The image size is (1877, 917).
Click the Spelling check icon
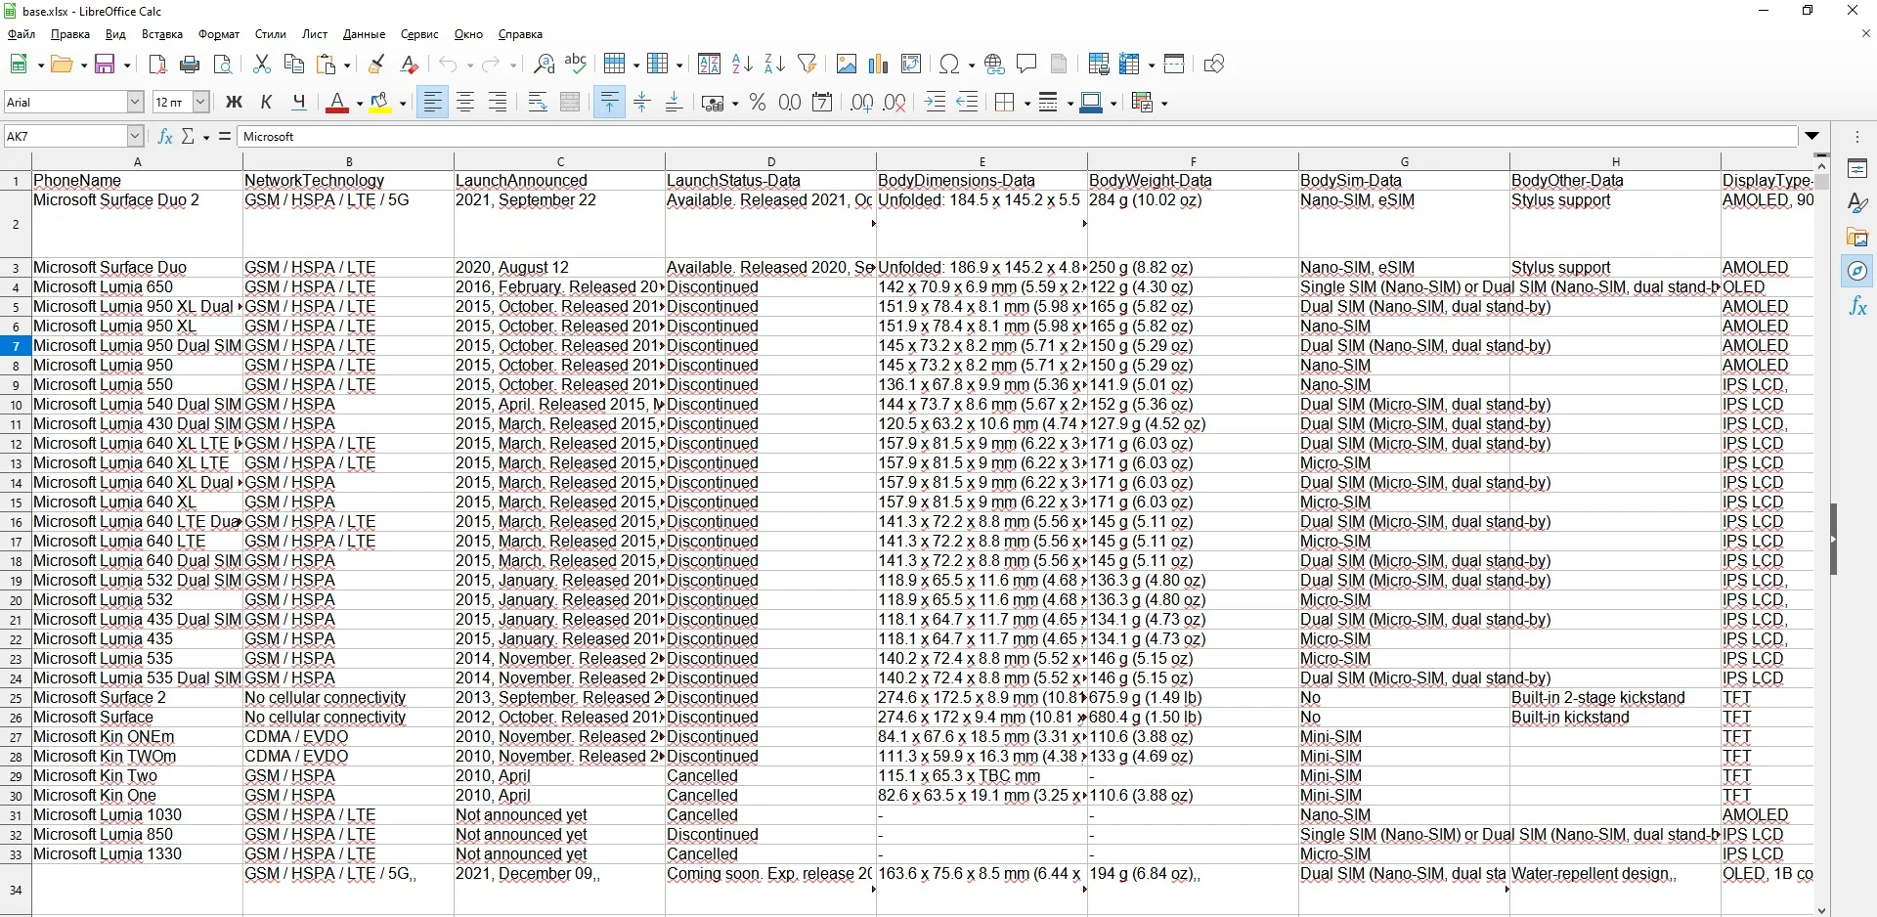coord(577,65)
